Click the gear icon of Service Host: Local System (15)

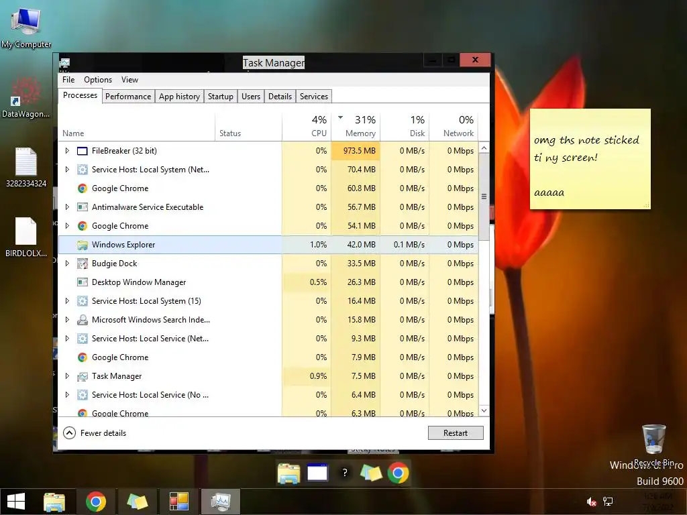click(x=82, y=301)
